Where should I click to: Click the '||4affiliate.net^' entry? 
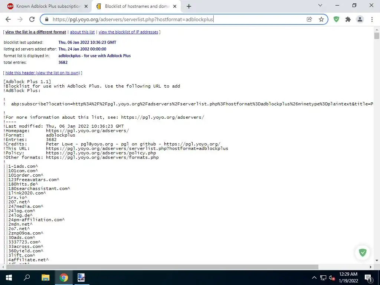click(x=26, y=260)
